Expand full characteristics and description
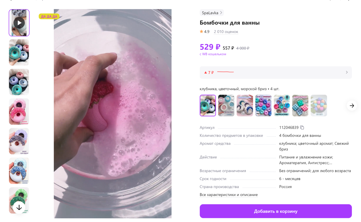Screen dimensions: 361x222 229,195
